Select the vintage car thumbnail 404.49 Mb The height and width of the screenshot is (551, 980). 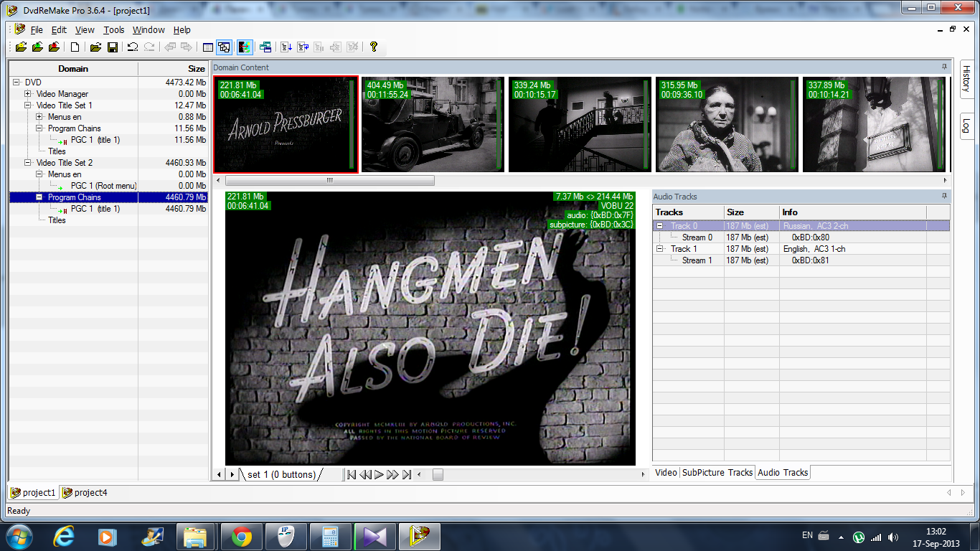coord(433,125)
